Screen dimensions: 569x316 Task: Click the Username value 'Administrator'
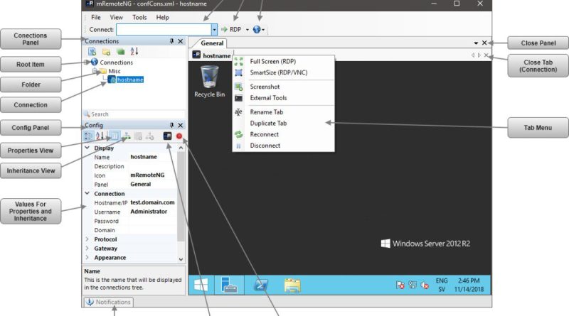pyautogui.click(x=149, y=212)
